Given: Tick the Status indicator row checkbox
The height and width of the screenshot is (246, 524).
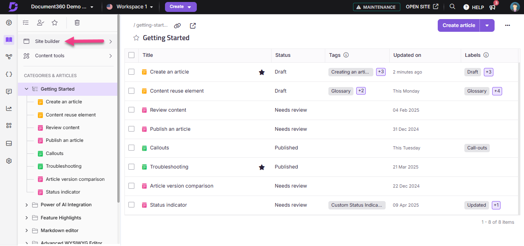Looking at the screenshot, I should tap(132, 205).
